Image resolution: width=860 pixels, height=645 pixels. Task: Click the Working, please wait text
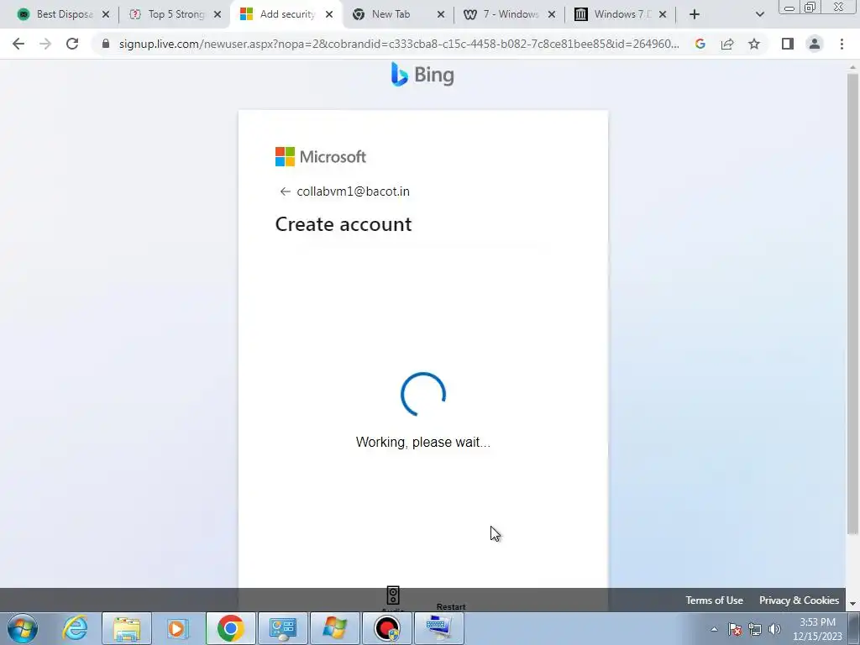coord(423,442)
